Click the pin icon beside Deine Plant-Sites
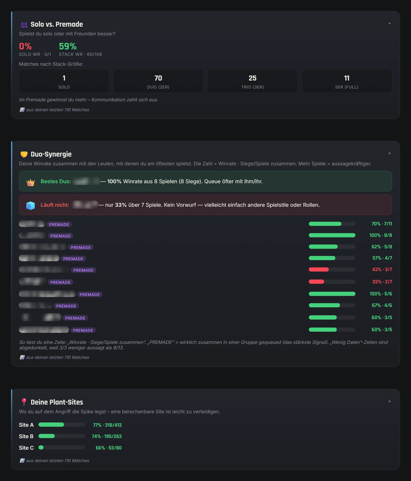Viewport: 411px width, 481px height. 24,402
